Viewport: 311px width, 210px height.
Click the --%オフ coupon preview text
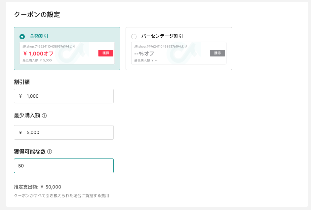tap(144, 53)
